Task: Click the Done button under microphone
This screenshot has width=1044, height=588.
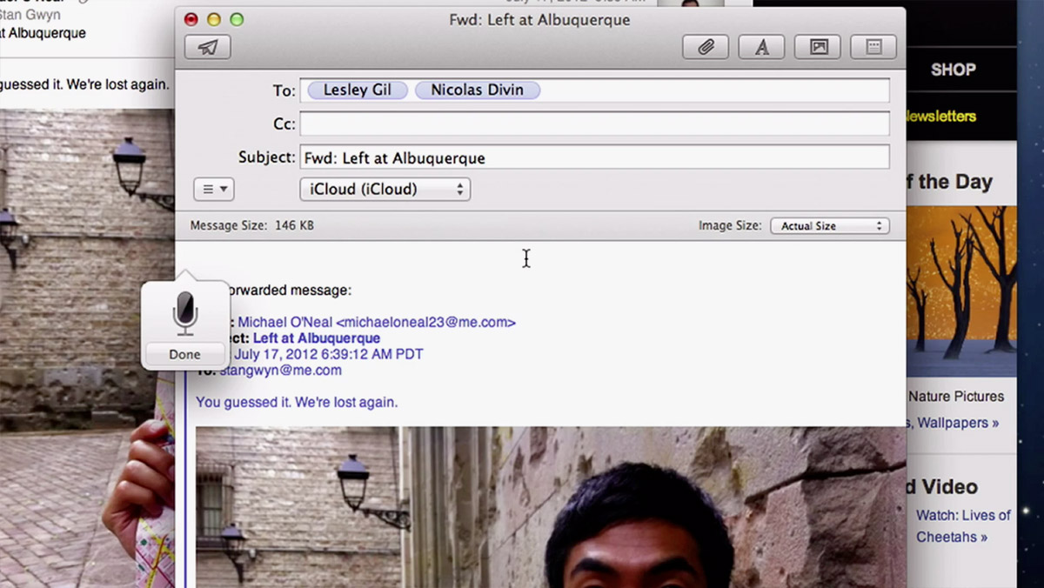Action: click(184, 354)
